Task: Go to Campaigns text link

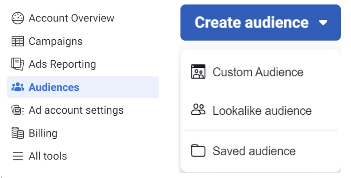Action: 55,41
